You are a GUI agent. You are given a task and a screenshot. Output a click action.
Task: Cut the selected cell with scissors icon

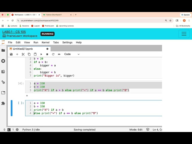(23, 54)
